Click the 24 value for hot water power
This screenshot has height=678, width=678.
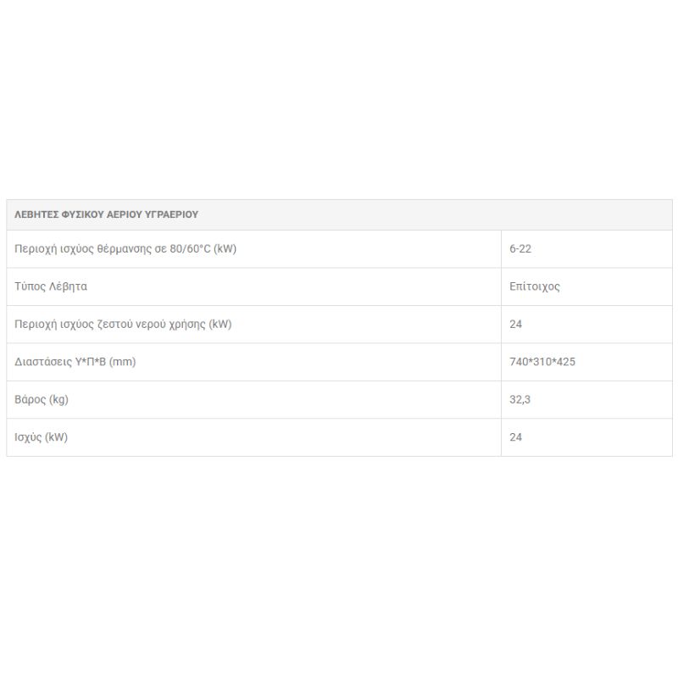coord(515,325)
